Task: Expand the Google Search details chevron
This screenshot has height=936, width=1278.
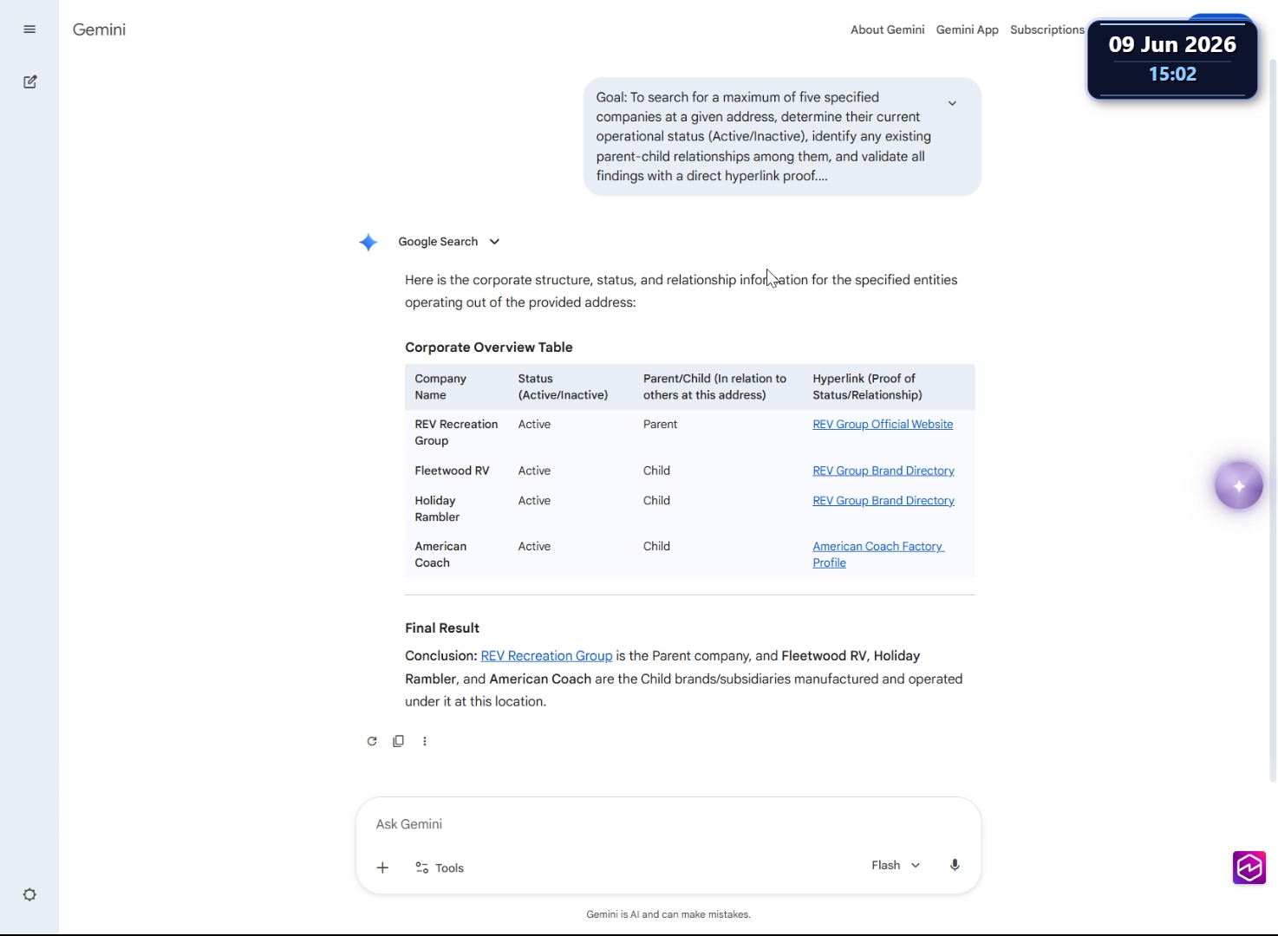Action: coord(494,242)
